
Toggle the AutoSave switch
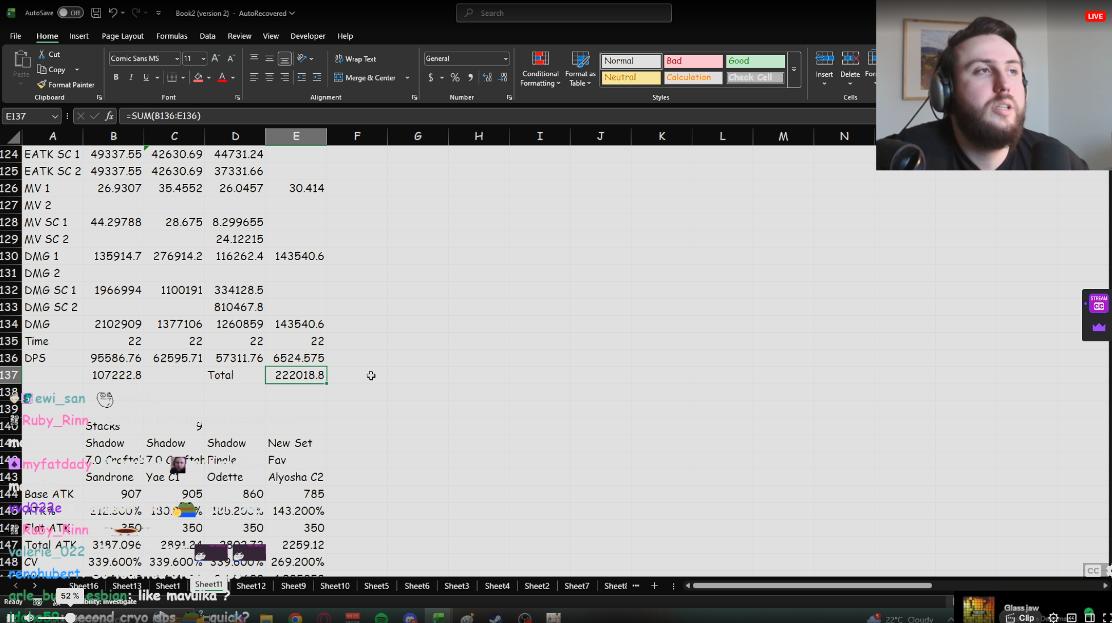(70, 12)
